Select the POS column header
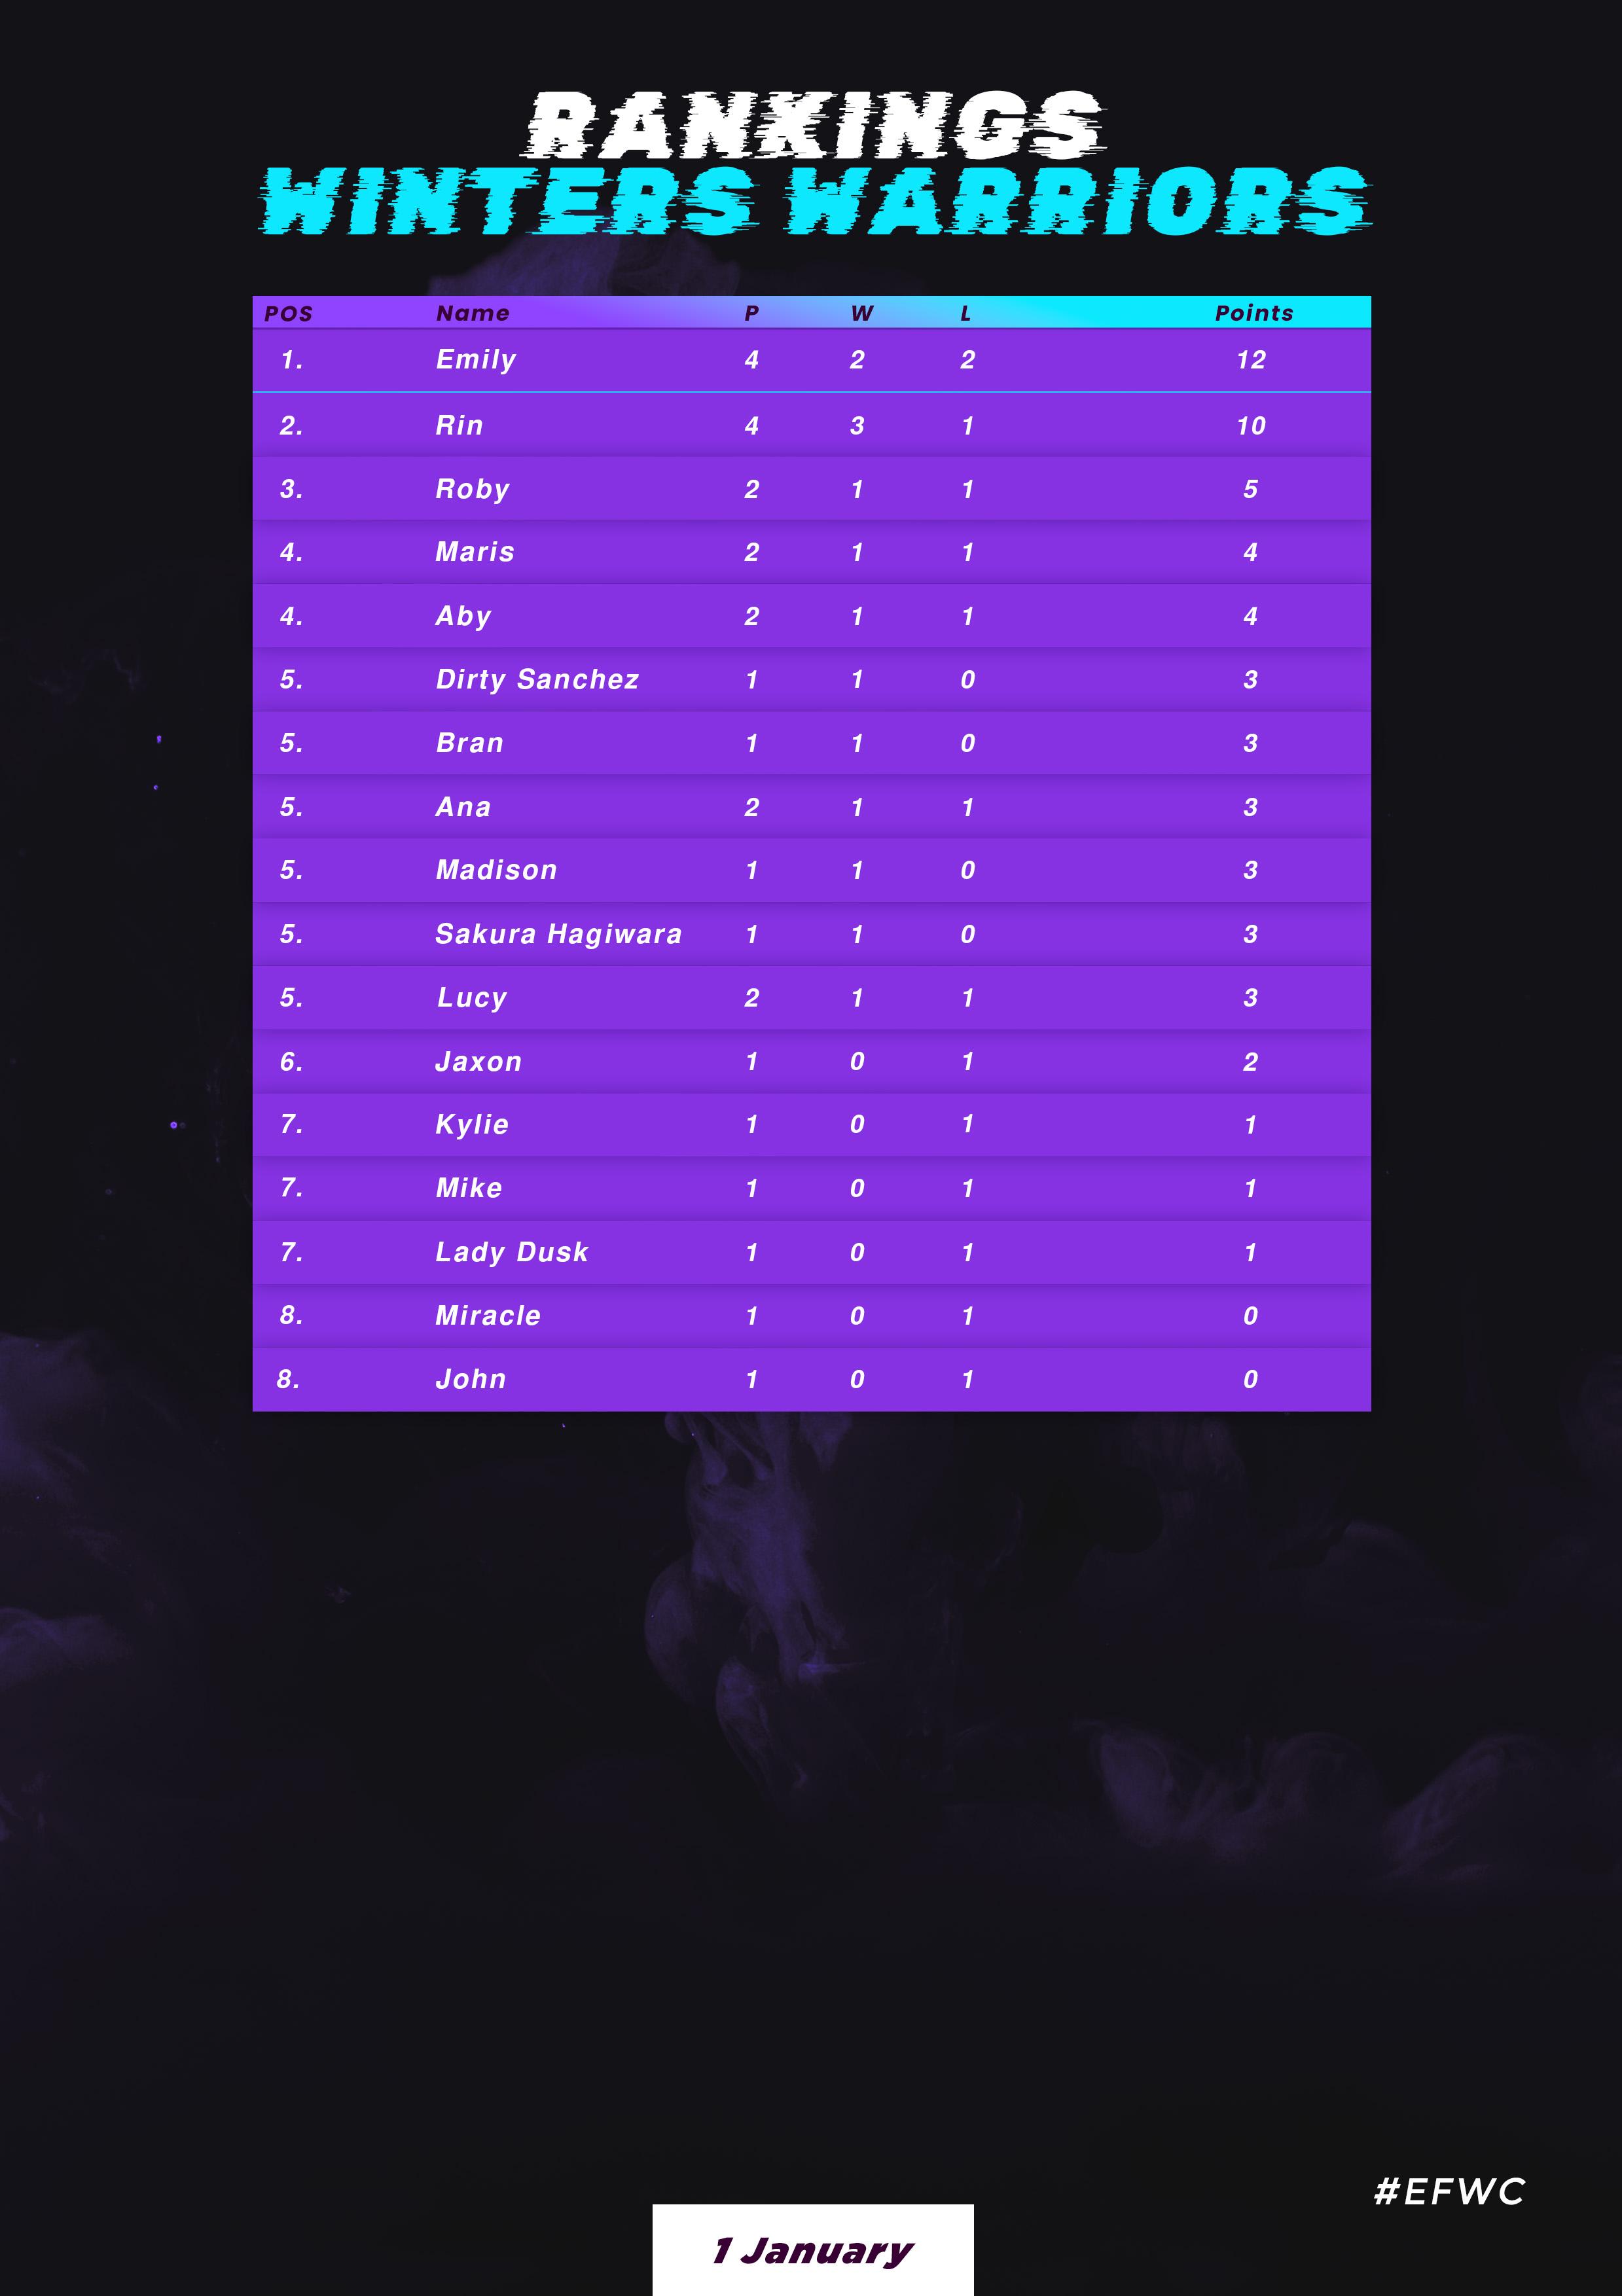 [x=288, y=314]
